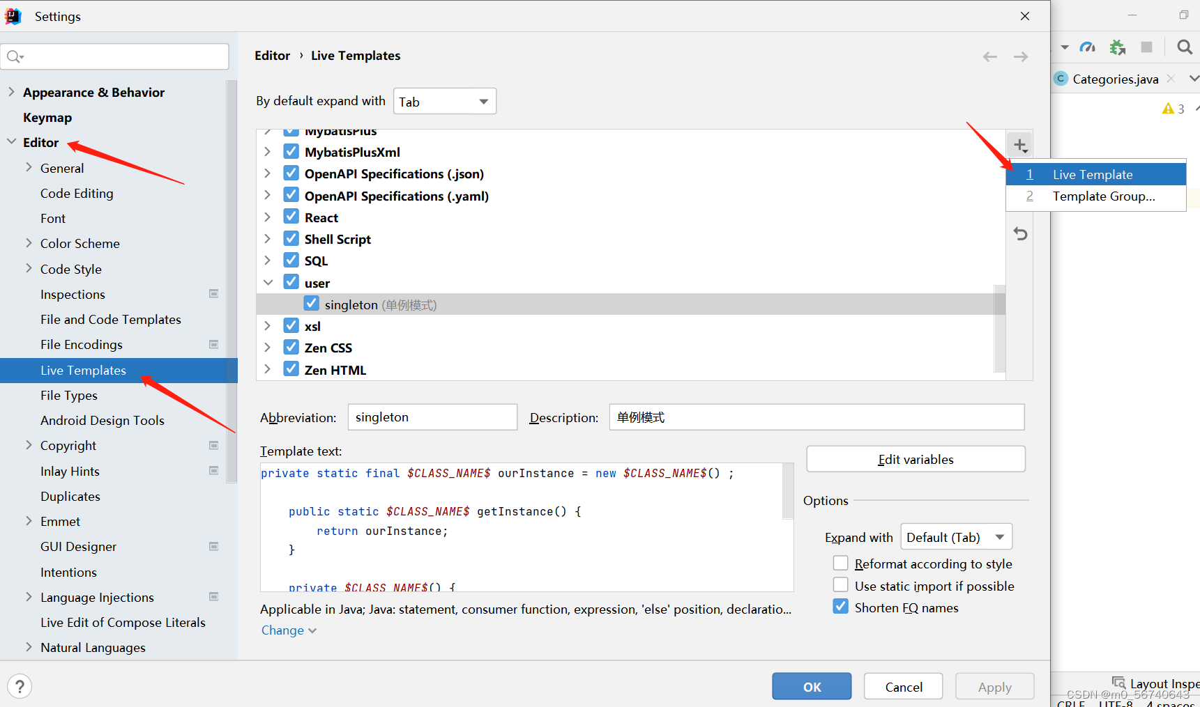Click the template text vertical scrollbar
Image resolution: width=1200 pixels, height=707 pixels.
coord(788,492)
